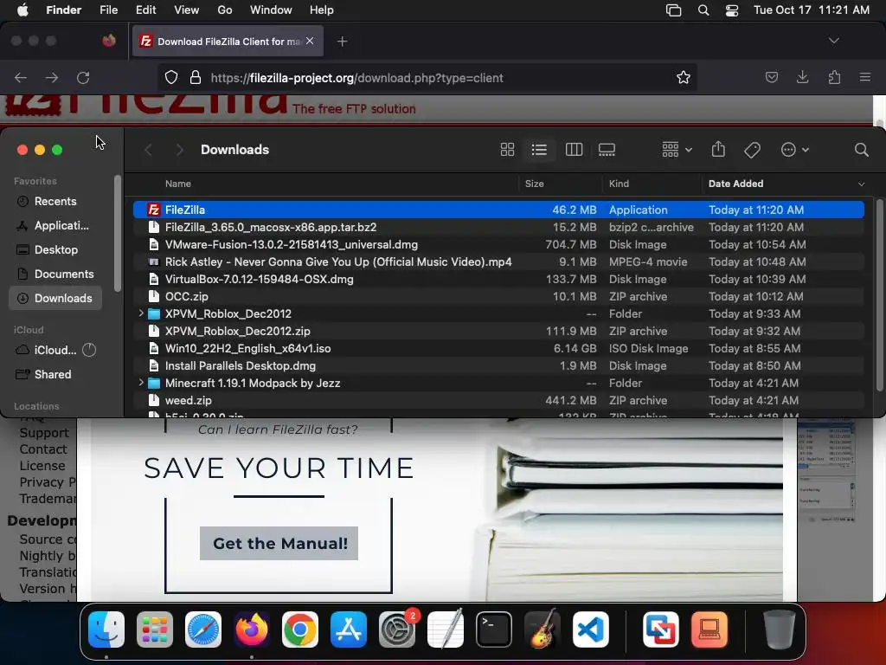The height and width of the screenshot is (665, 886).
Task: Select the FileZilla application row
Action: point(498,210)
